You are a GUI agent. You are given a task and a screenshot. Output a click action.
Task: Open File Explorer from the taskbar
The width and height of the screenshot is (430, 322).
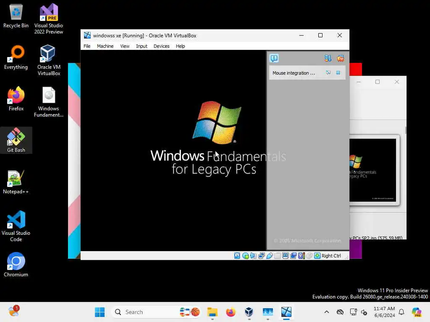(212, 312)
